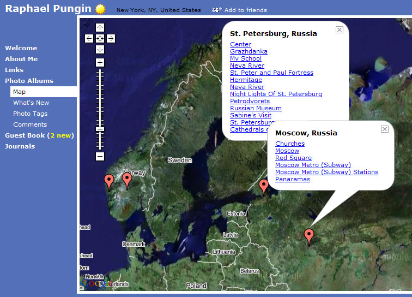Close the St. Petersburg info balloon
The height and width of the screenshot is (297, 412).
point(340,29)
